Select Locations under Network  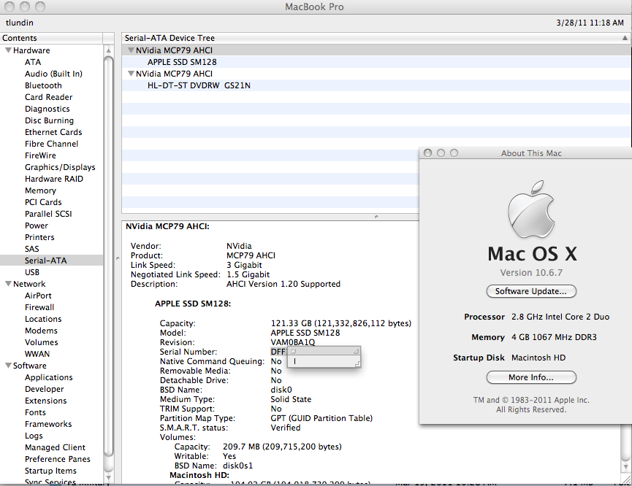pos(43,319)
